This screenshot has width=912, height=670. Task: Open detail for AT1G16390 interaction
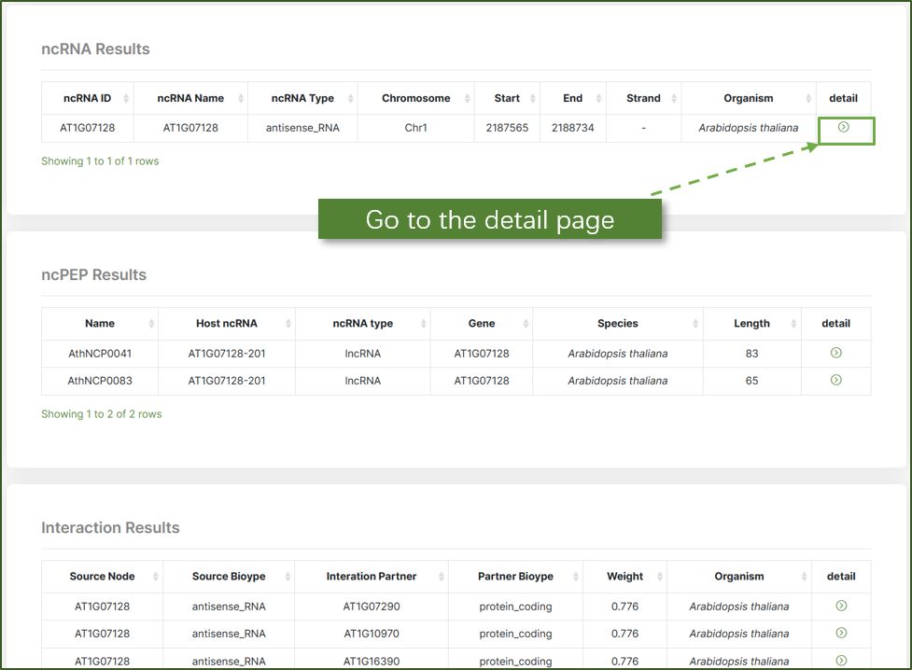tap(841, 660)
